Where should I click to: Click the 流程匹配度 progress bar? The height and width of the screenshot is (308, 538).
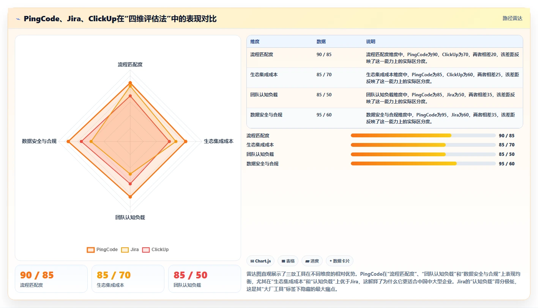click(423, 135)
